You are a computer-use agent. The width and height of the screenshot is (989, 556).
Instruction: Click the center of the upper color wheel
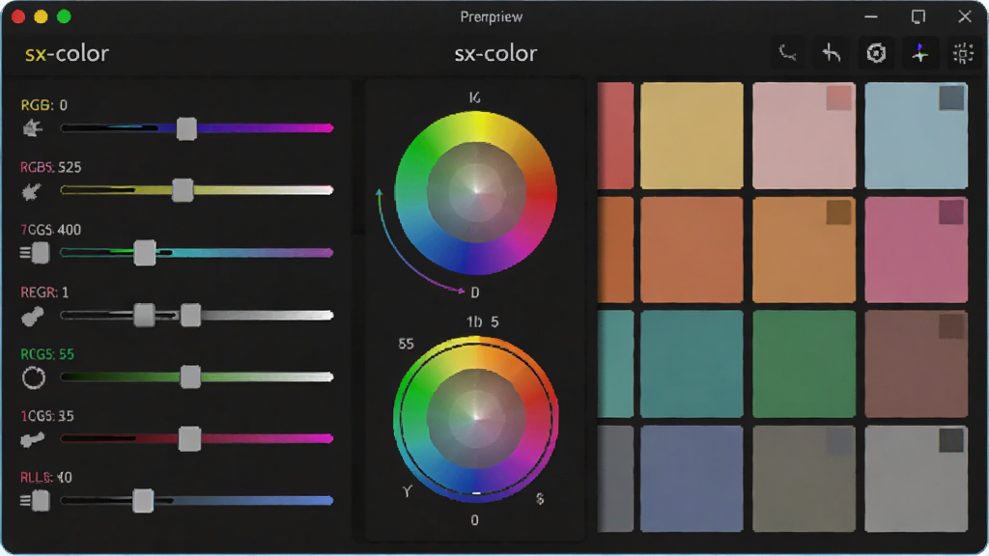476,192
